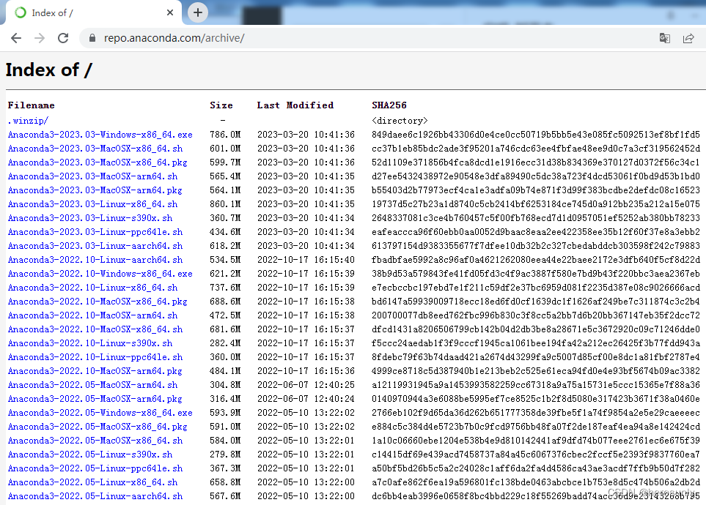Download Anaconda3-2023.03-Linux-ppc64le.sh

point(95,232)
